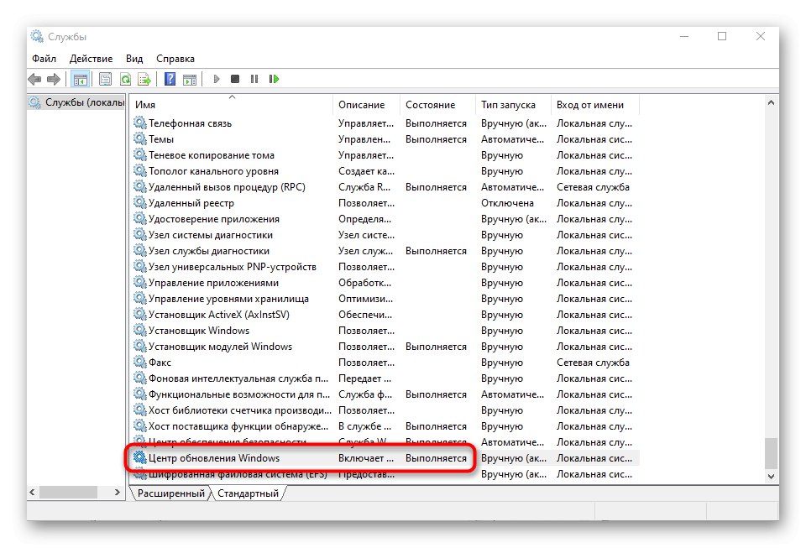Open Help via the question mark icon

170,79
